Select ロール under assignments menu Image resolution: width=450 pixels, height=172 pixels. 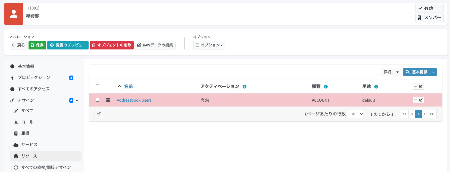[x=27, y=122]
